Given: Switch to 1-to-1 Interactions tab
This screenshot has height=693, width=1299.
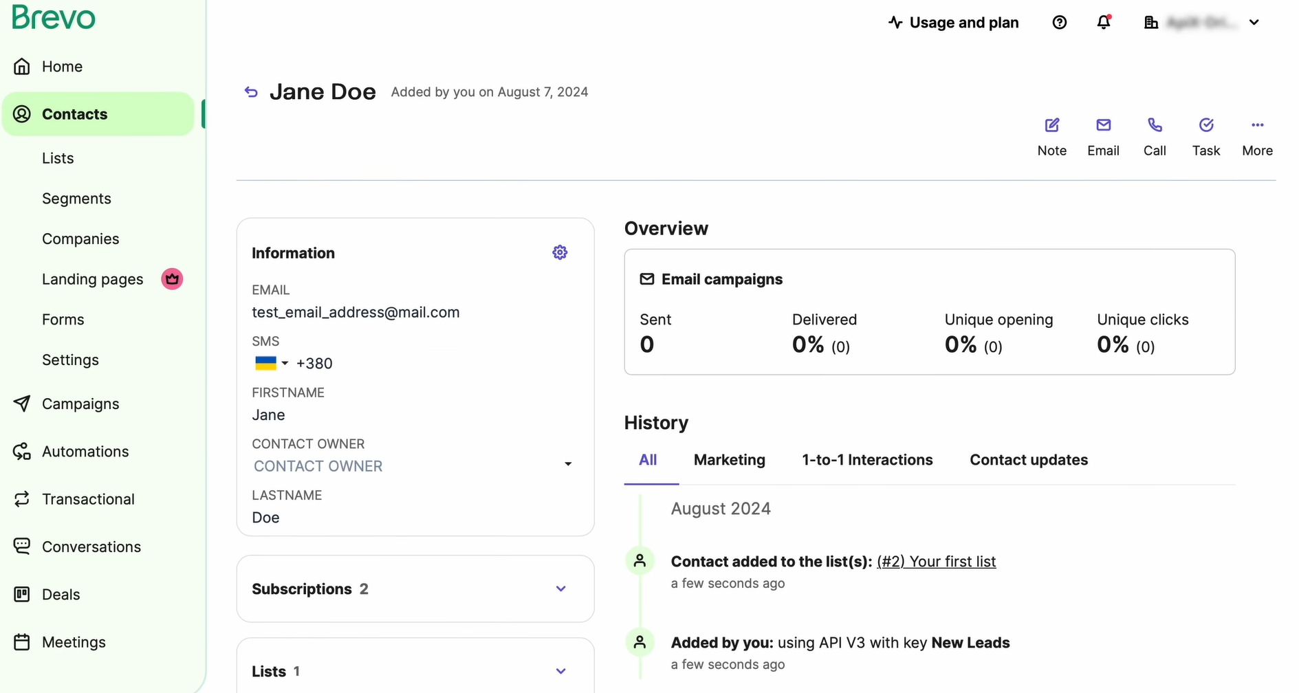Looking at the screenshot, I should point(867,460).
